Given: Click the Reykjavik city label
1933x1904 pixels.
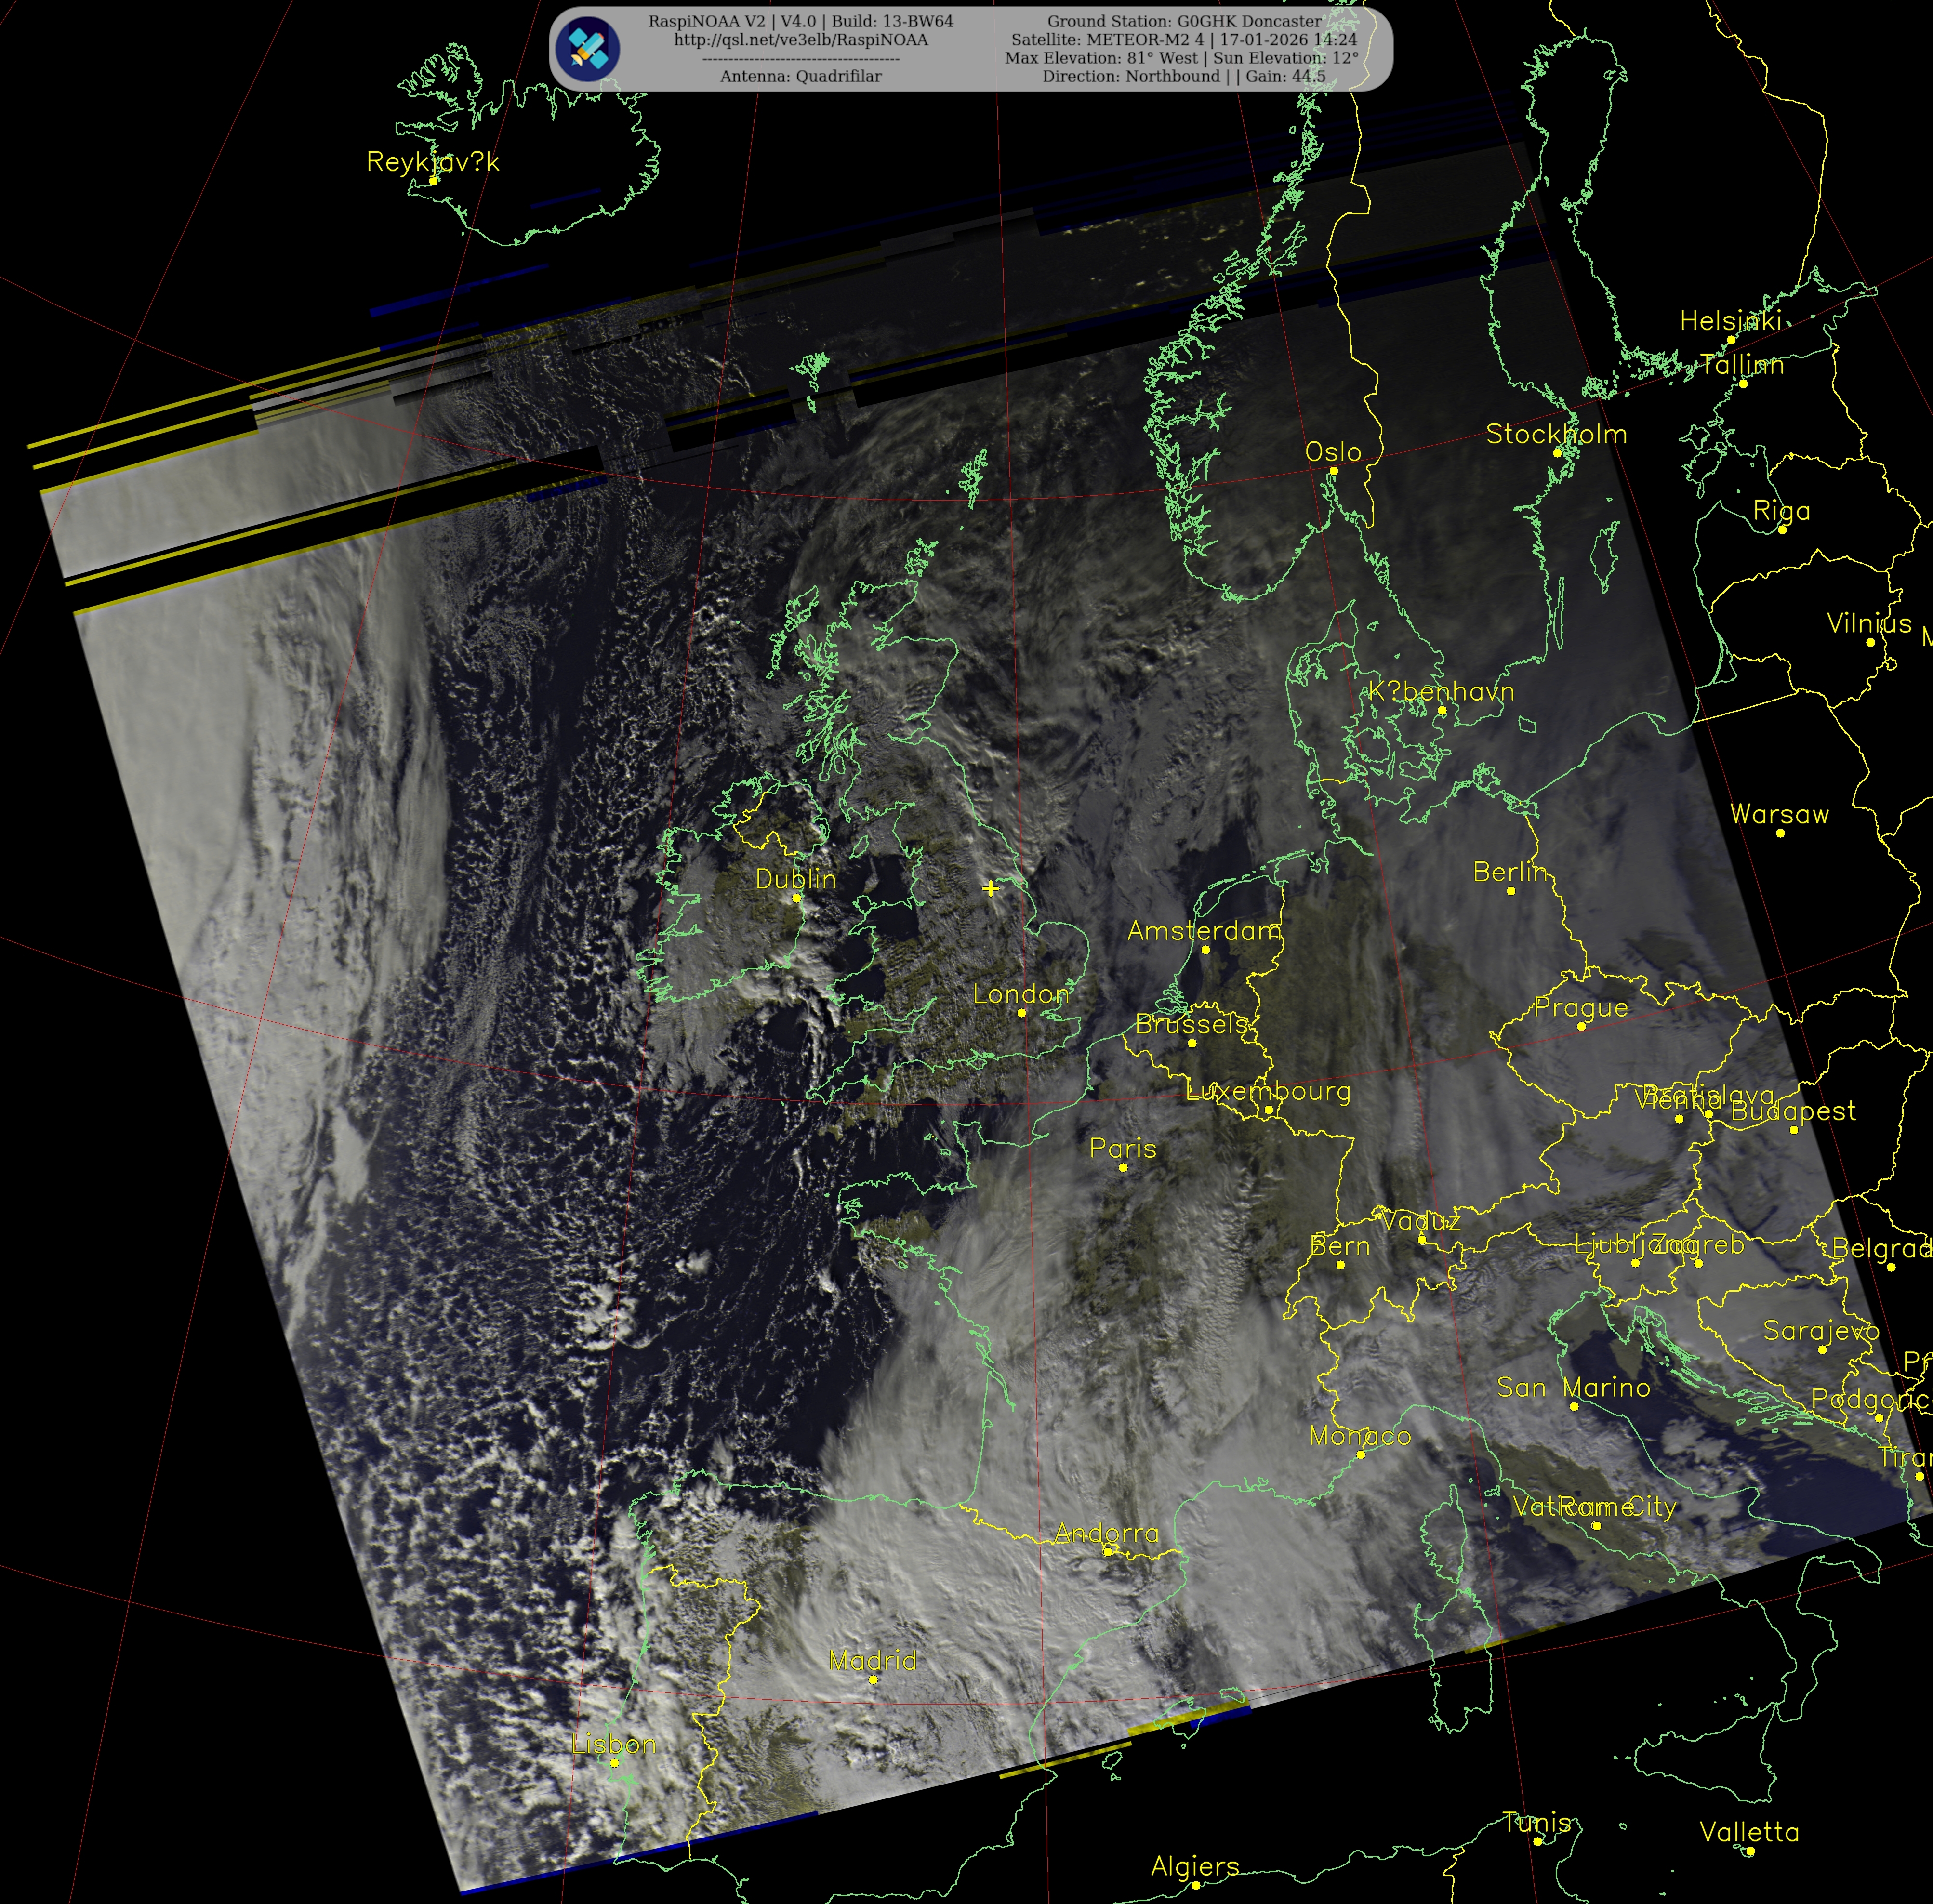Looking at the screenshot, I should (x=432, y=162).
